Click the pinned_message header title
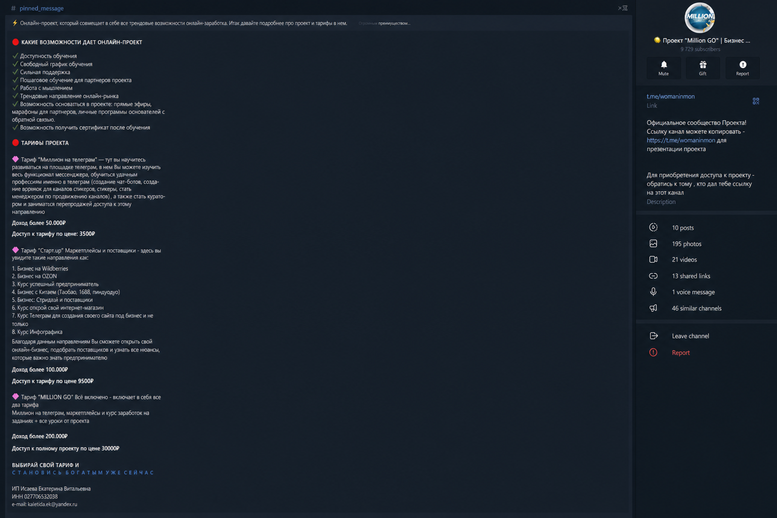777x518 pixels. tap(41, 9)
